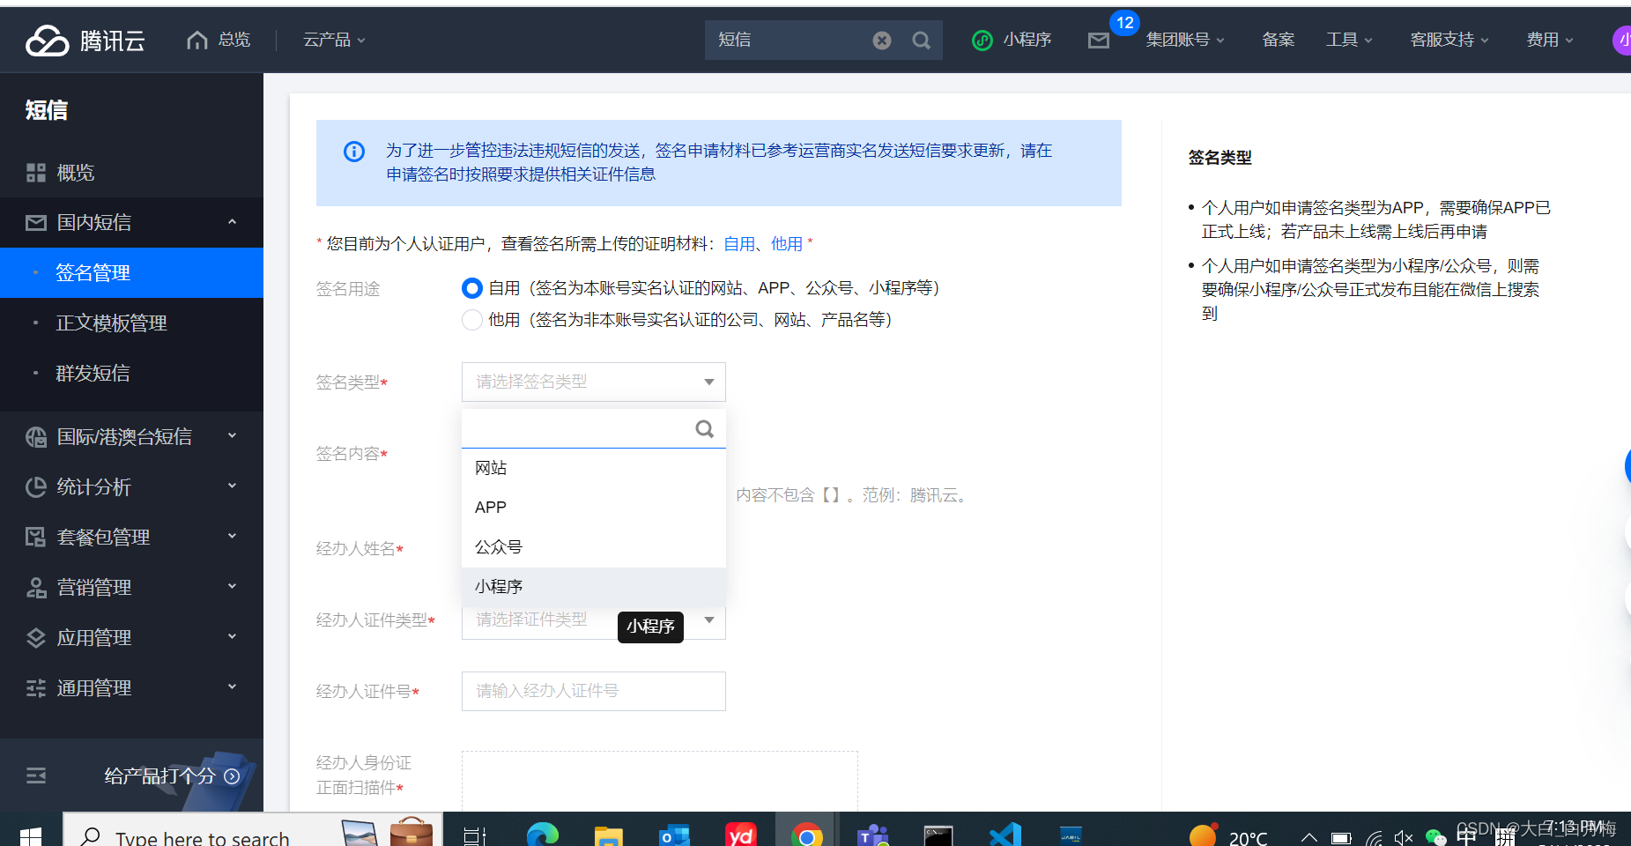This screenshot has width=1631, height=846.
Task: Select 自用 signature purpose radio
Action: pos(472,288)
